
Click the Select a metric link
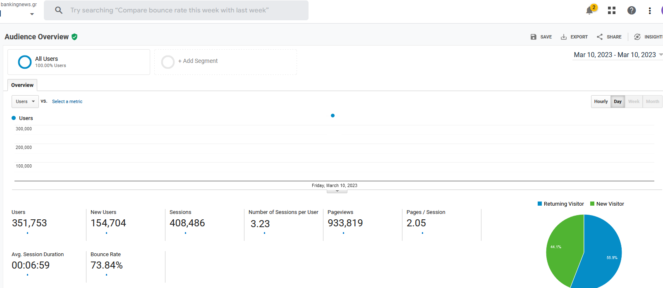[67, 101]
